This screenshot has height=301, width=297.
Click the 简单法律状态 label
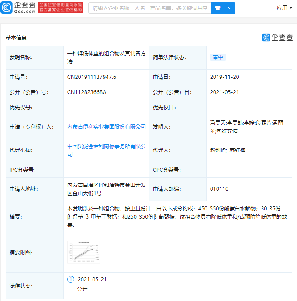click(169, 57)
